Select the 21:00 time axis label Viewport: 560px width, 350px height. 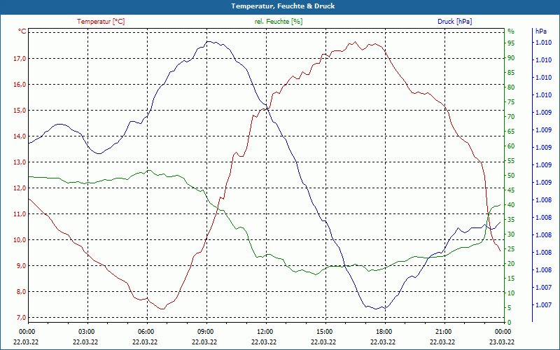click(x=444, y=331)
